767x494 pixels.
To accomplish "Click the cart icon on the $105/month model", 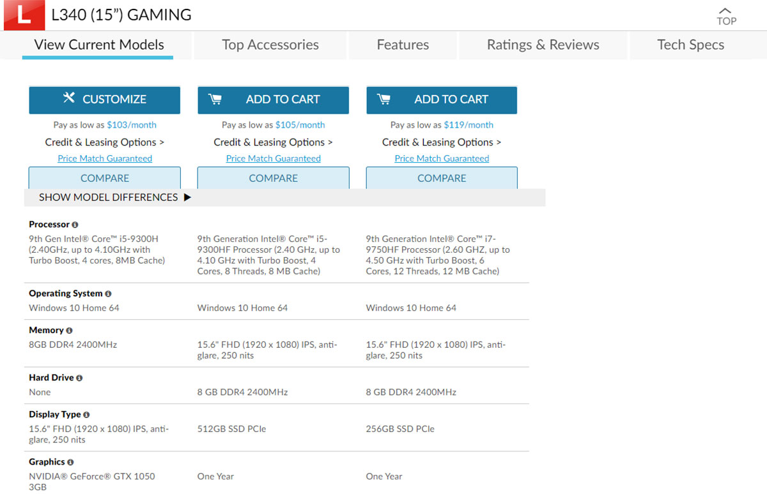I will coord(215,99).
